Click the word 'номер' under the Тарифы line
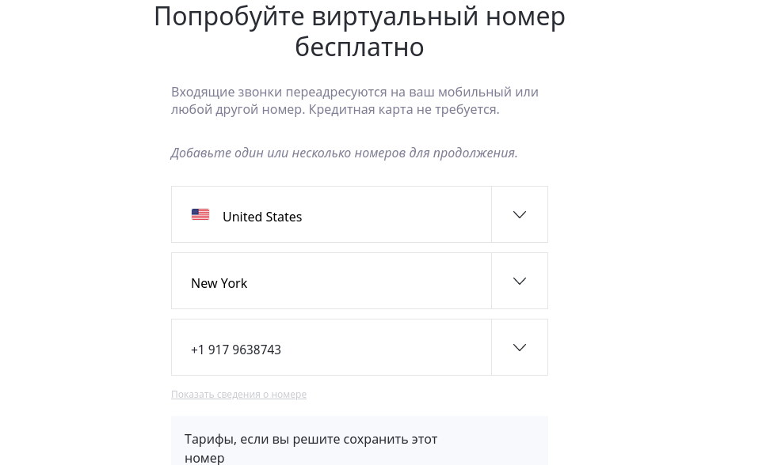Viewport: 770px width, 465px height. point(204,457)
